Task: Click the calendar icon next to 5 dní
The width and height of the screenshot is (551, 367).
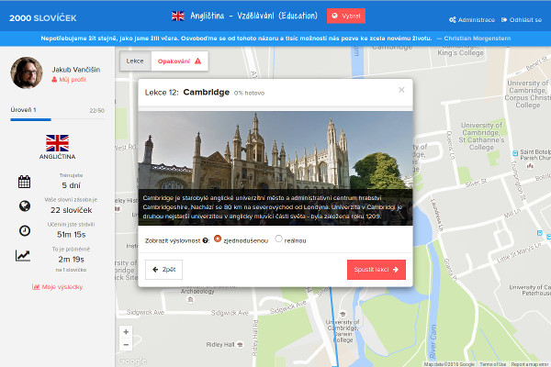Action: tap(24, 182)
